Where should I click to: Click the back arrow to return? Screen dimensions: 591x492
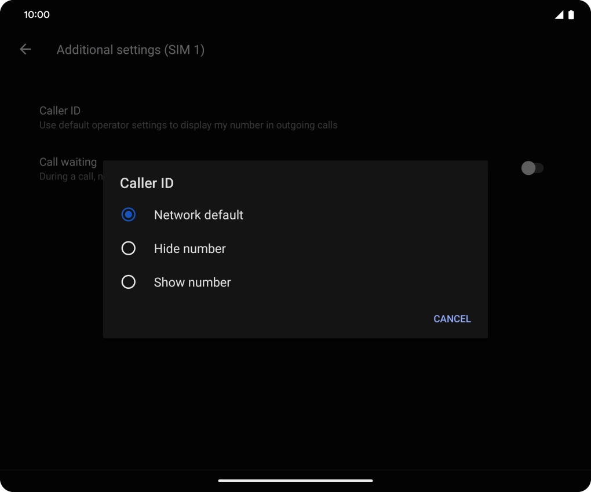(25, 49)
